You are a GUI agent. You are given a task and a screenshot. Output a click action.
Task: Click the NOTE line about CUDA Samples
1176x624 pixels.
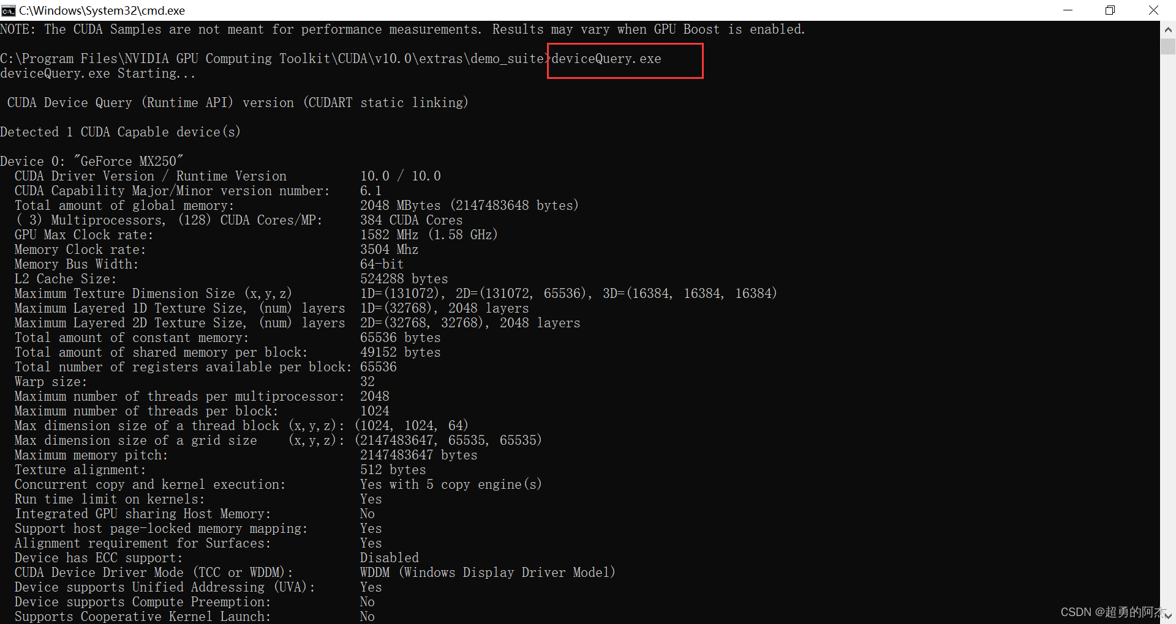tap(403, 29)
